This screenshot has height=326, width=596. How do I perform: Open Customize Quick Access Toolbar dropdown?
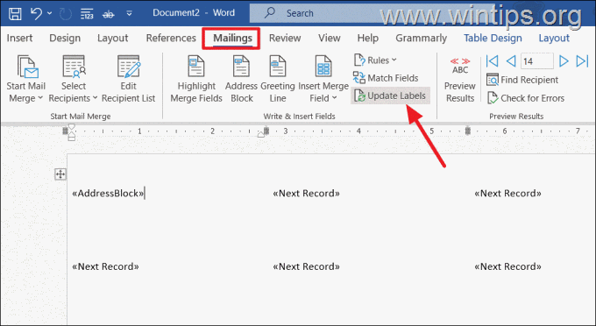(x=129, y=14)
